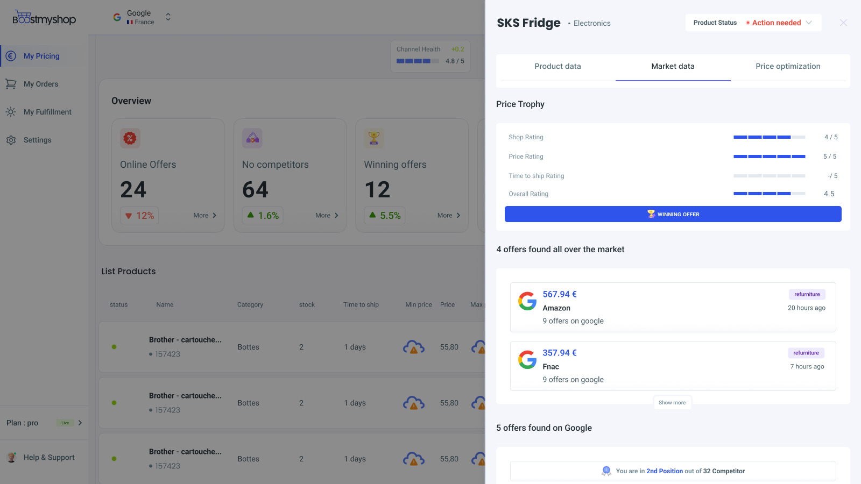Click the 567.94 € Amazon price
Viewport: 861px width, 484px height.
tap(560, 294)
